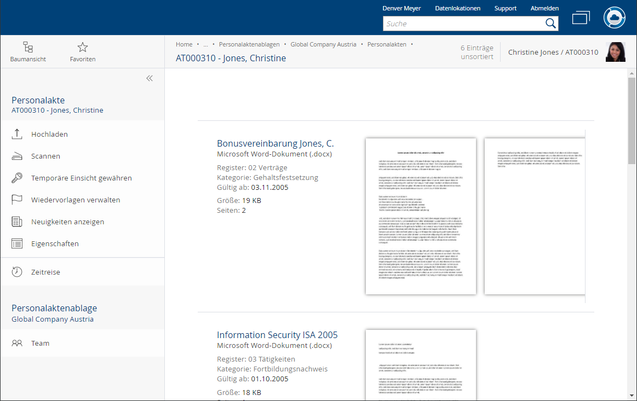Click the search magnifier icon
Viewport: 637px width, 401px height.
[x=550, y=24]
